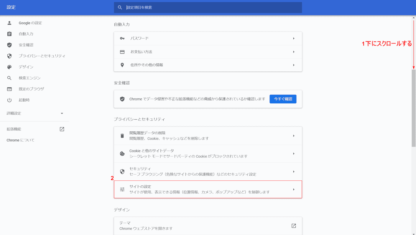Go to プライバシーとセキュリティ in the sidebar

coord(42,56)
